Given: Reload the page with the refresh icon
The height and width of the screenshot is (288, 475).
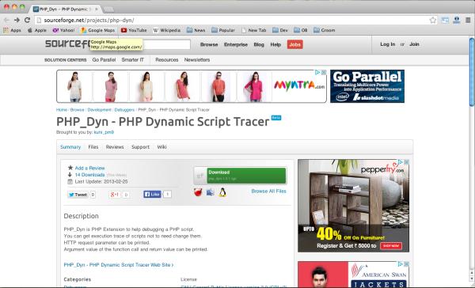Looking at the screenshot, I should point(27,20).
